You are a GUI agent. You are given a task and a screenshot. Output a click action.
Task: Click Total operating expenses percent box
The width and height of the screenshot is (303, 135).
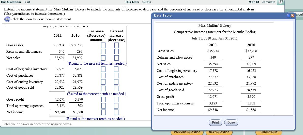pyautogui.click(x=116, y=106)
